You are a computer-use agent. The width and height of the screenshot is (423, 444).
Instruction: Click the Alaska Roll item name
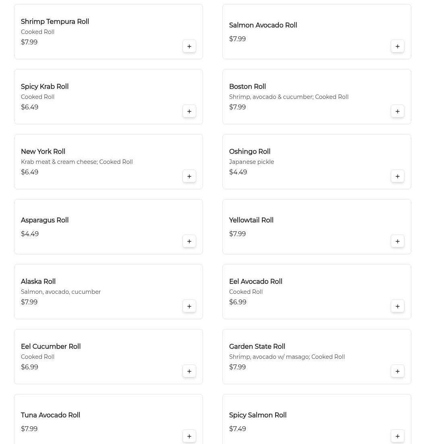click(x=38, y=282)
